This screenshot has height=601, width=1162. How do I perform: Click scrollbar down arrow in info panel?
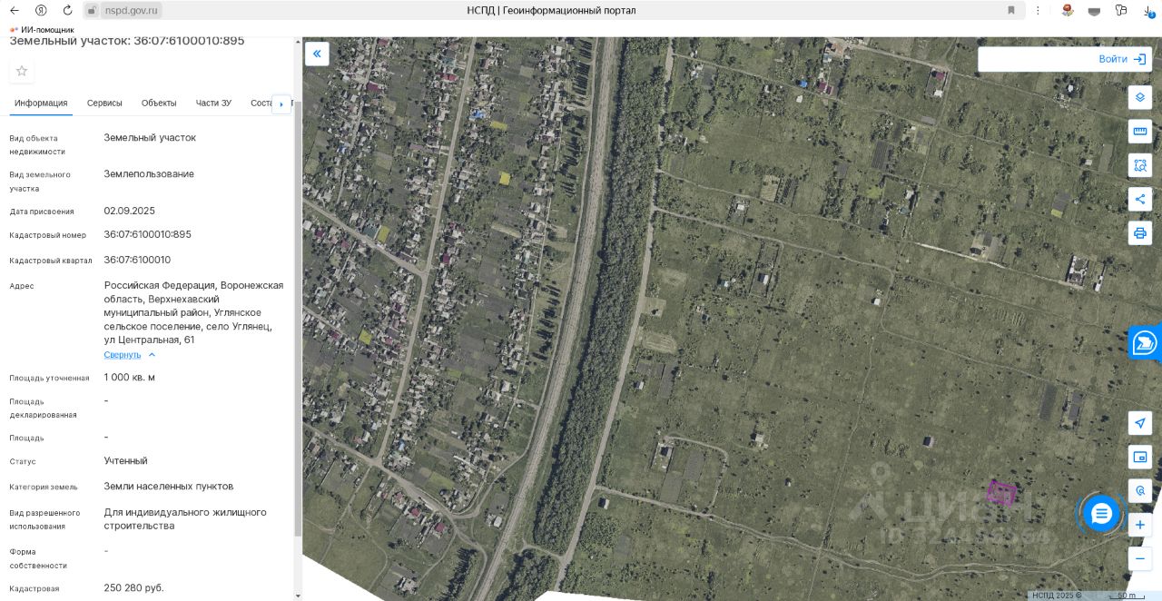pyautogui.click(x=299, y=596)
